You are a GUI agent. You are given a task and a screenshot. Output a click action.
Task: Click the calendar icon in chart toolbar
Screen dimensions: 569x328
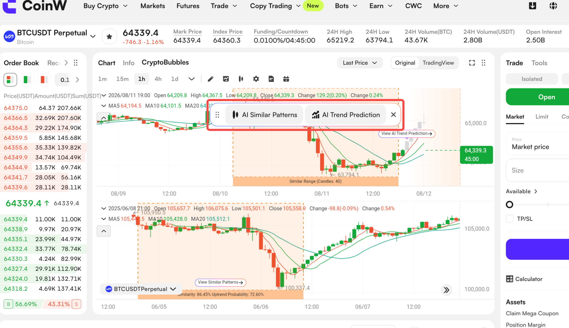[286, 79]
